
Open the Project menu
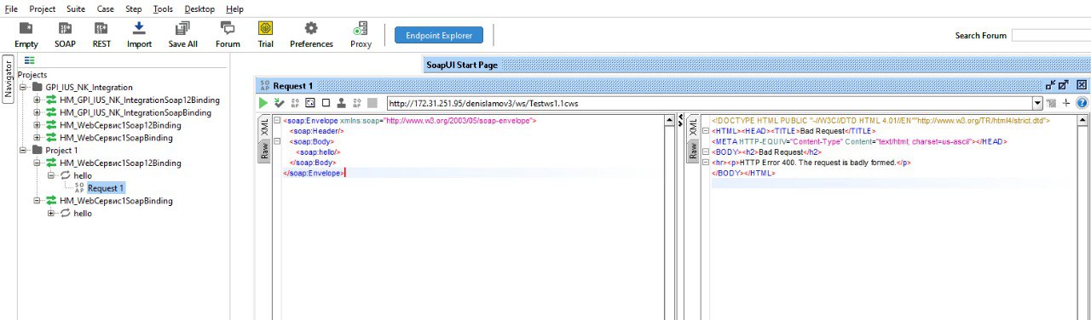43,9
